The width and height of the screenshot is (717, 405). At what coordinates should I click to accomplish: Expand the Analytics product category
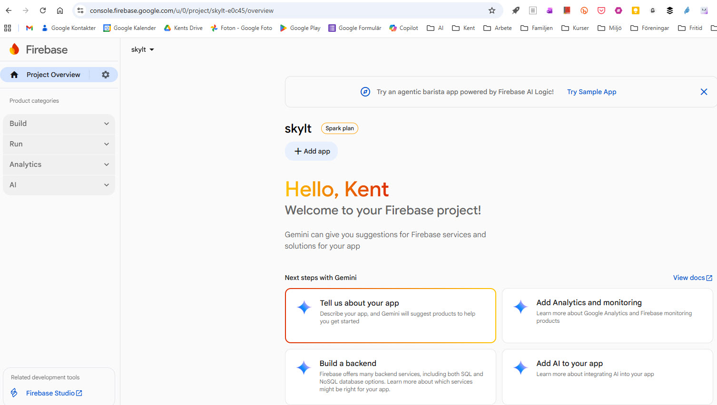click(59, 164)
